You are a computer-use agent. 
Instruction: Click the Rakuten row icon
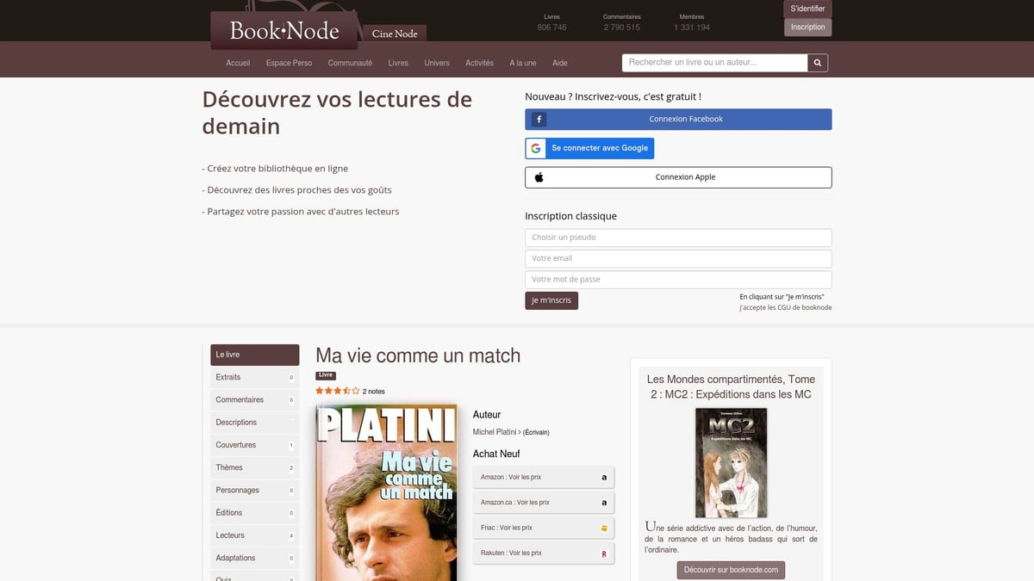[x=604, y=553]
